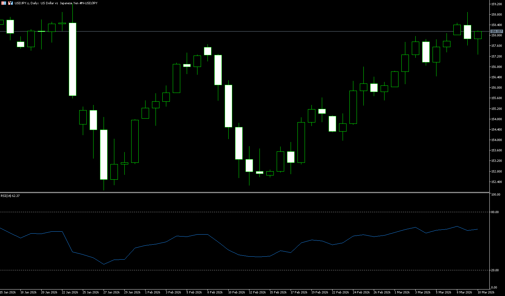Image resolution: width=505 pixels, height=296 pixels.
Task: Click the 15 Jan 2026 date label
Action: pyautogui.click(x=8, y=292)
